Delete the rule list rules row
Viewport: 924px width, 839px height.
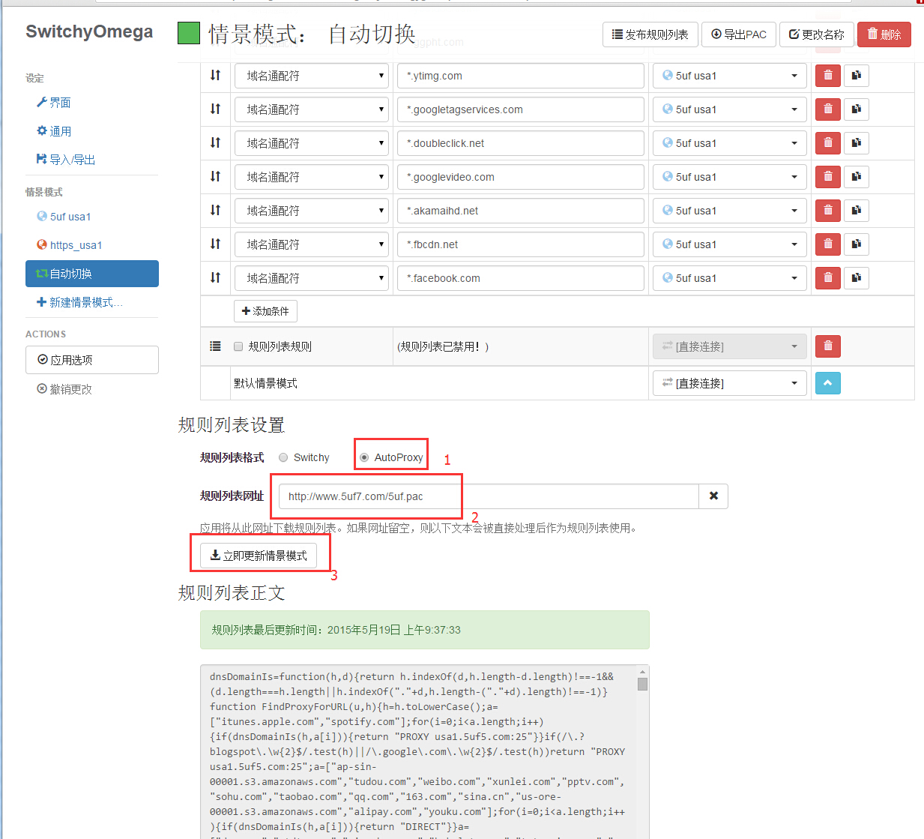tap(827, 346)
